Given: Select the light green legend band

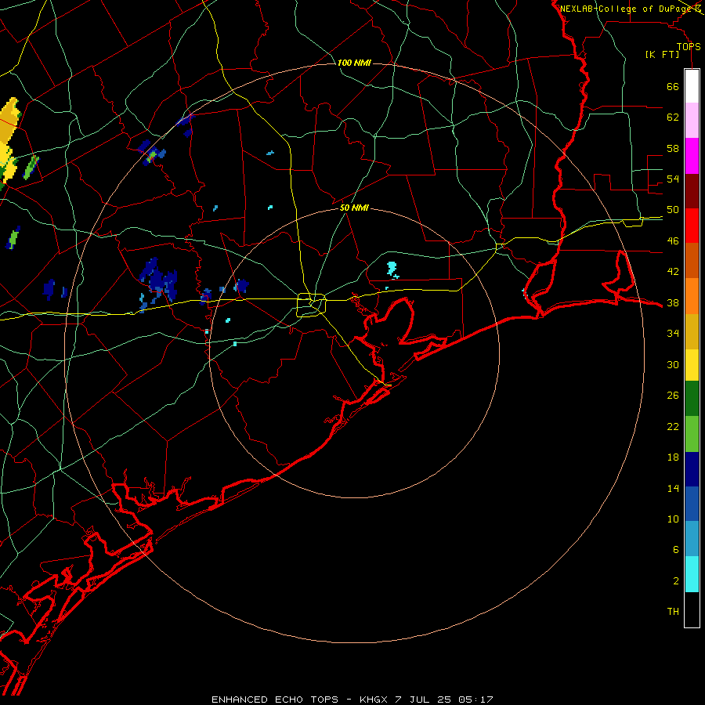Looking at the screenshot, I should (x=692, y=434).
